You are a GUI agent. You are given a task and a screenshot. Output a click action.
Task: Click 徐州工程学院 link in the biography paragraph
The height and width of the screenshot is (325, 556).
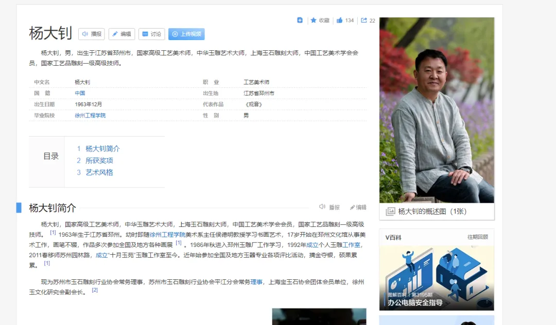pyautogui.click(x=167, y=235)
